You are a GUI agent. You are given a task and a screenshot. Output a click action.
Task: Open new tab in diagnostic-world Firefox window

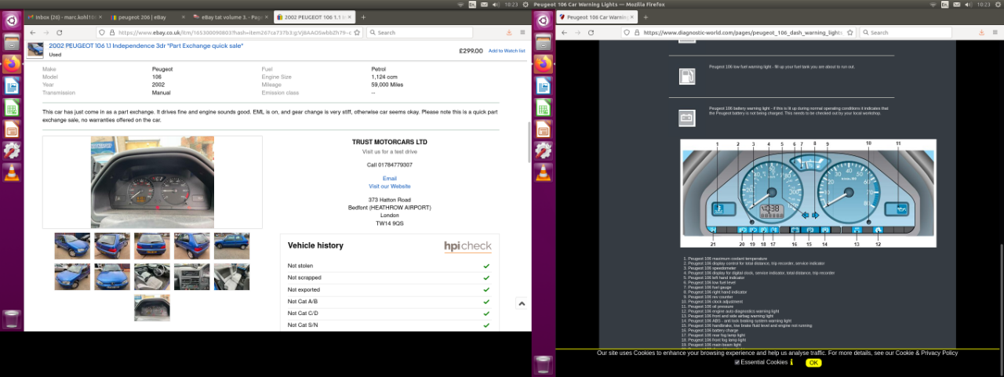(646, 16)
